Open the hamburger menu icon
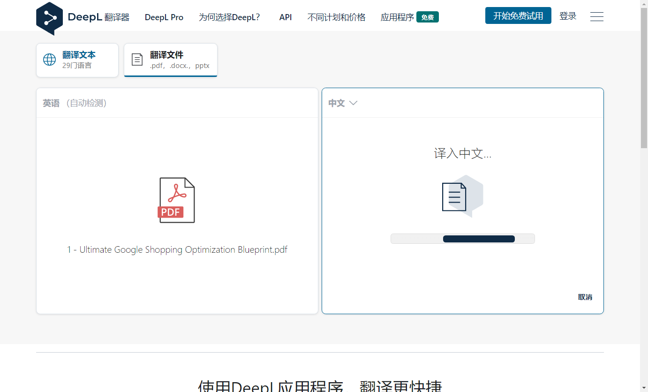Image resolution: width=648 pixels, height=392 pixels. tap(596, 17)
